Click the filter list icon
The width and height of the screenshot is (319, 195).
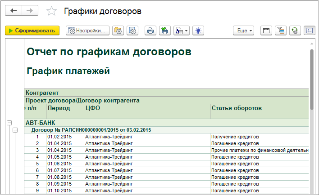(281, 31)
